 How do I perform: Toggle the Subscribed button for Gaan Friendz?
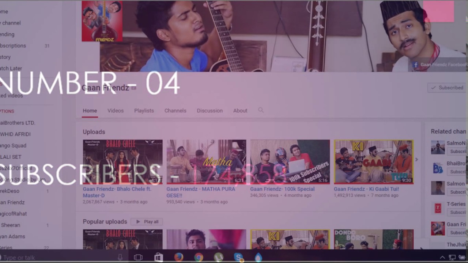coord(447,88)
